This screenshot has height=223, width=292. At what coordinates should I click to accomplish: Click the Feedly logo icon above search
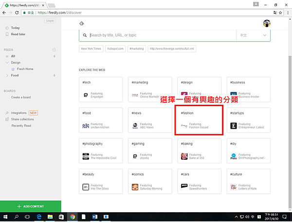(x=82, y=23)
